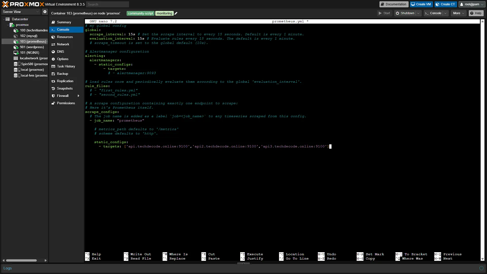The image size is (487, 274).
Task: Open tree settings via gear icon
Action: [x=45, y=12]
